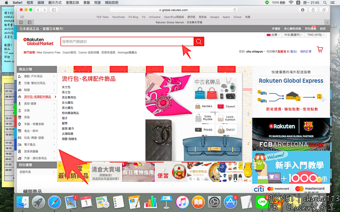
Task: Open iTunes from the Dock
Action: (182, 202)
